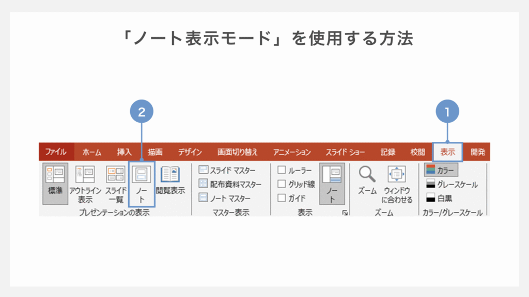Image resolution: width=529 pixels, height=297 pixels.
Task: Open スライド マスター view
Action: 227,170
